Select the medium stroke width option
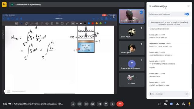The width and height of the screenshot is (194, 109). point(77,23)
